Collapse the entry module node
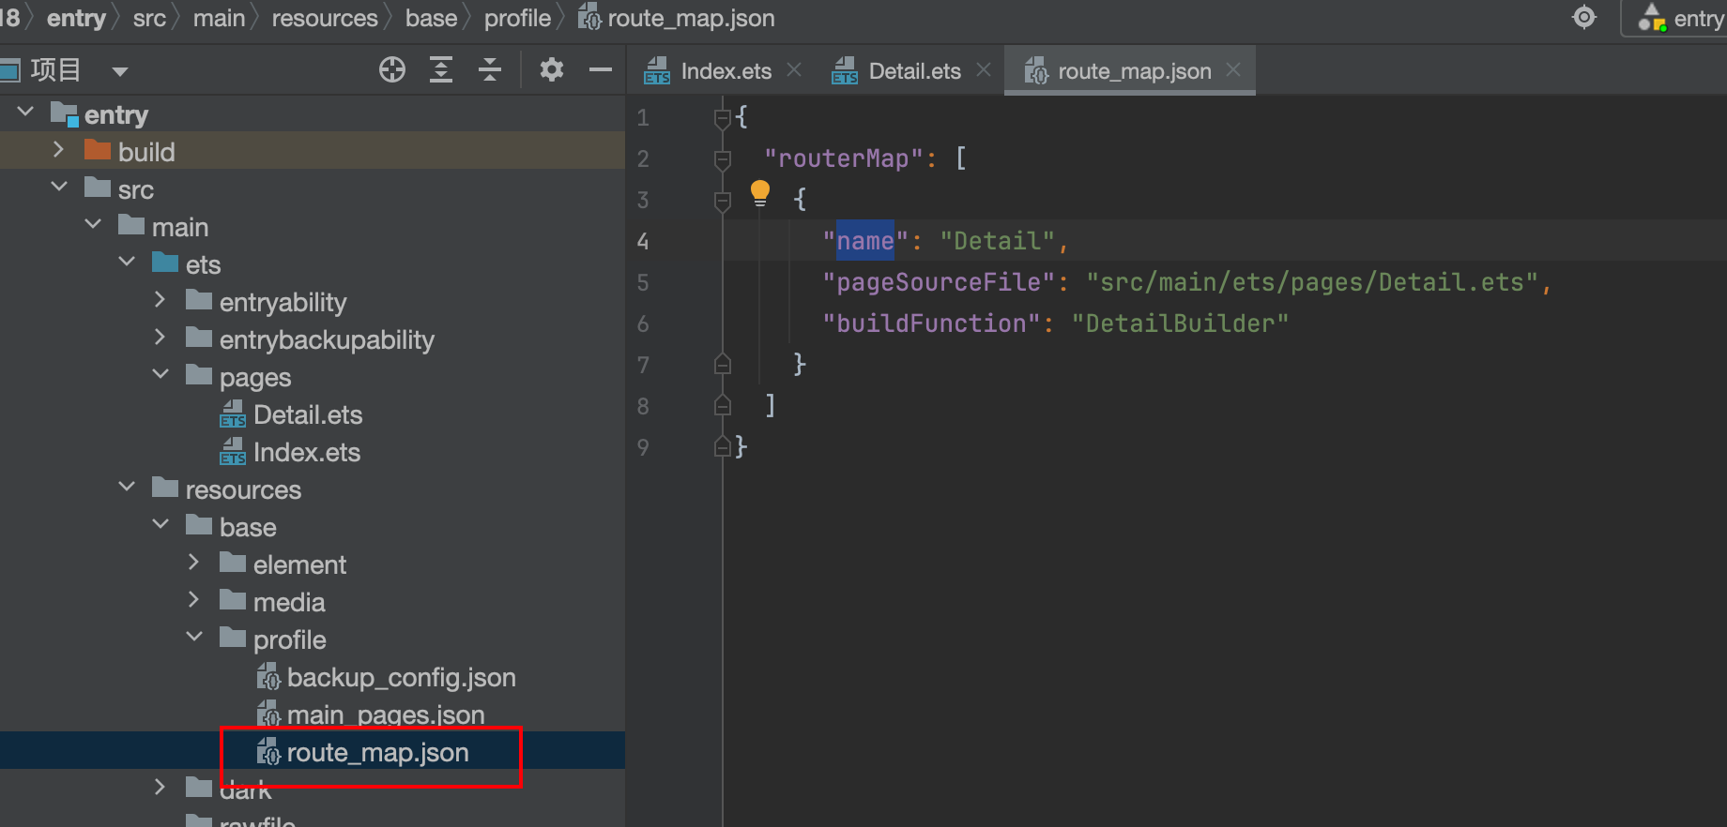This screenshot has height=827, width=1727. click(26, 113)
